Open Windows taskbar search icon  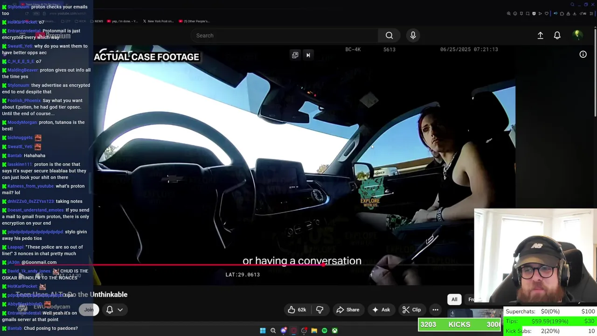273,330
